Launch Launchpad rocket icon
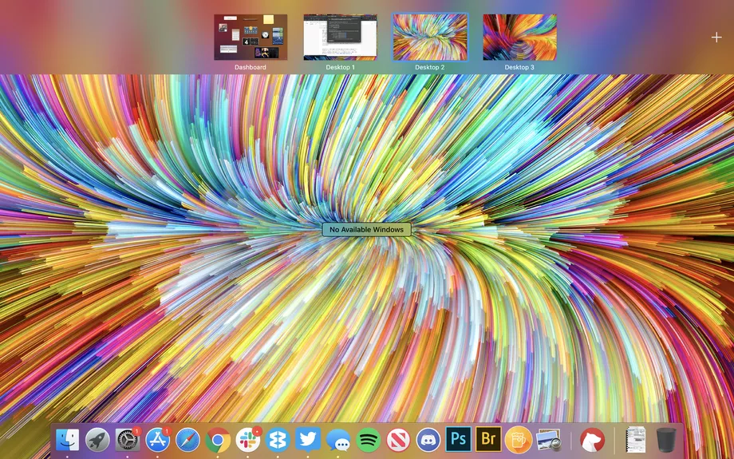Image resolution: width=734 pixels, height=459 pixels. pos(97,439)
